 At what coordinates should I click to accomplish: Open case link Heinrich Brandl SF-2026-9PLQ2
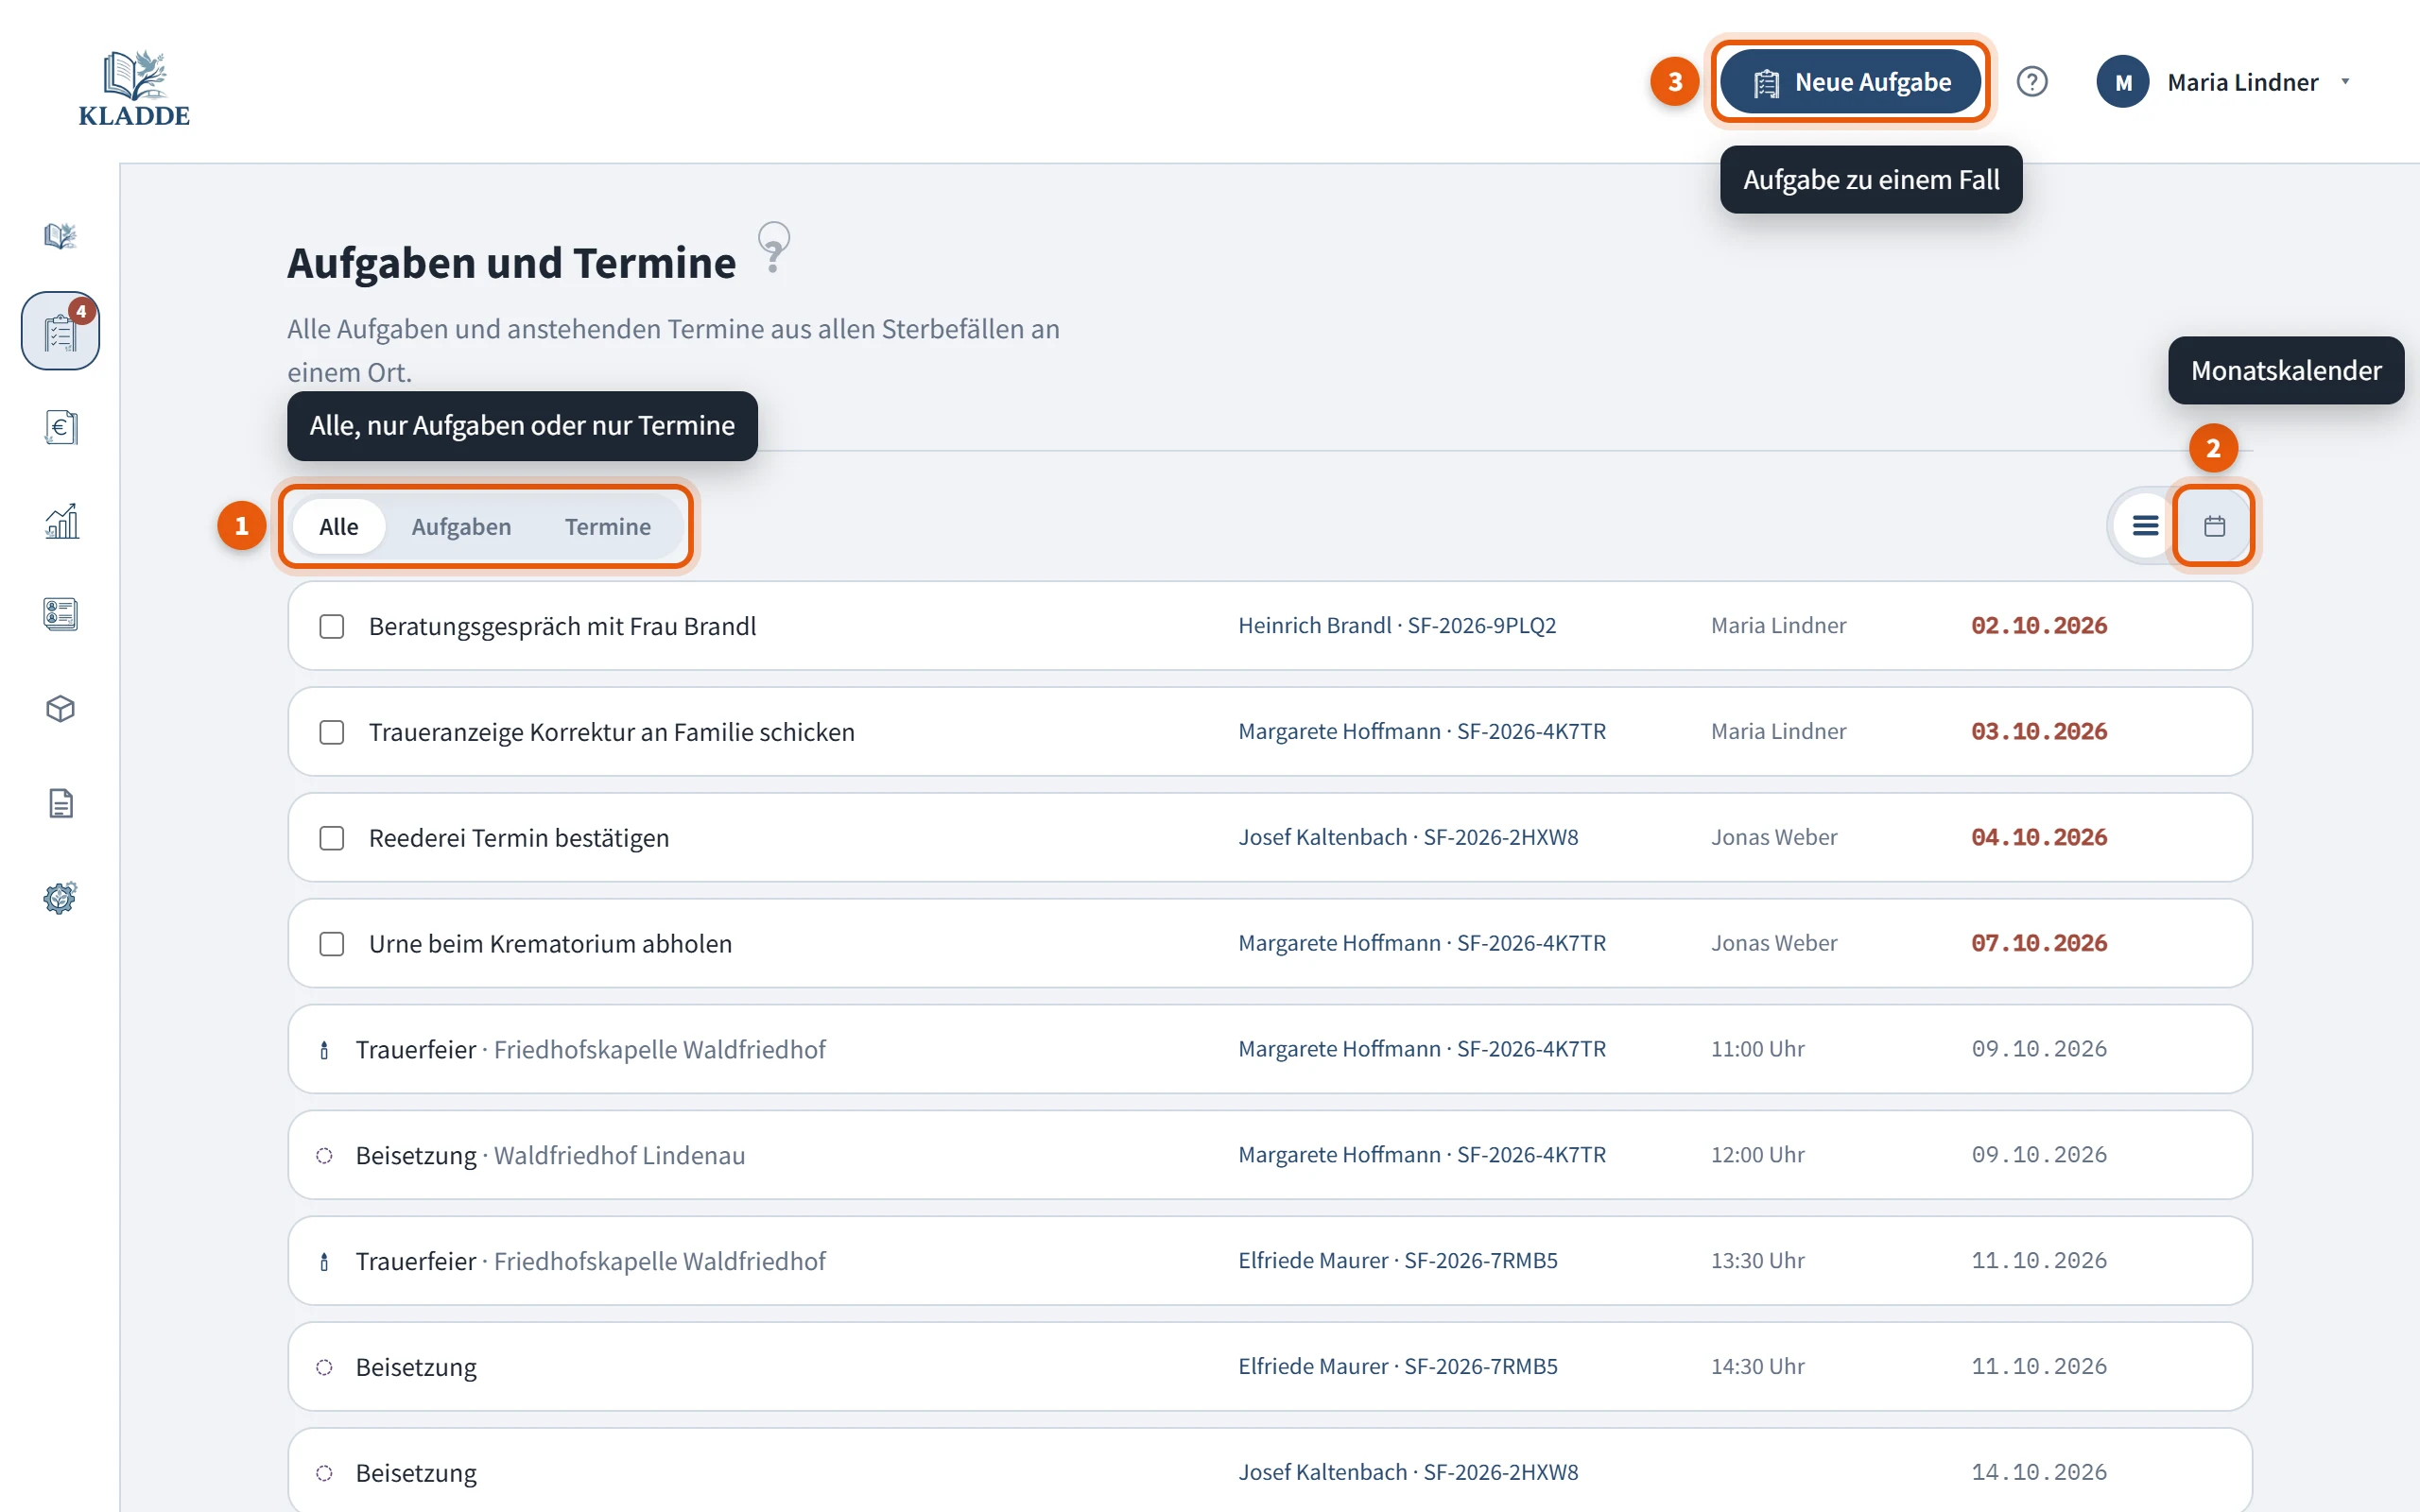pyautogui.click(x=1397, y=626)
